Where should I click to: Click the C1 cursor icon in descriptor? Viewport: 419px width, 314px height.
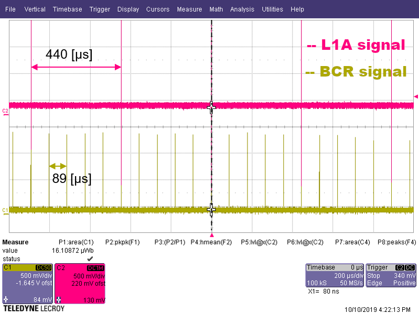pyautogui.click(x=6, y=299)
